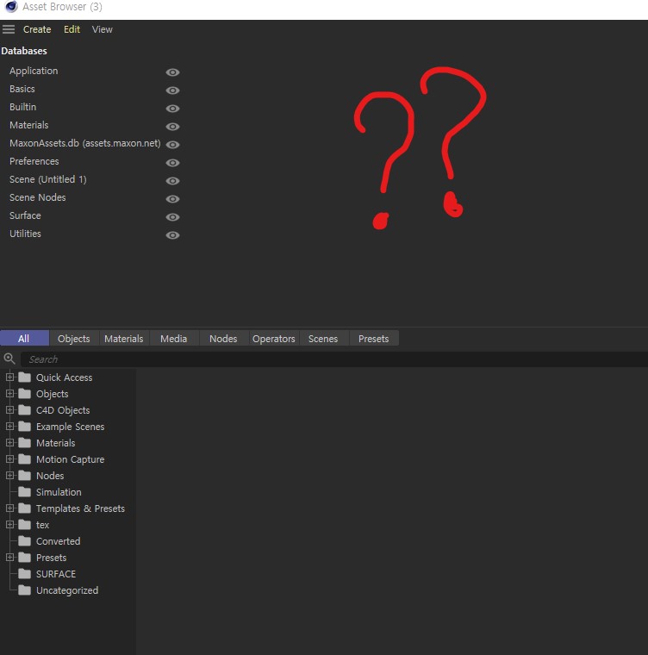Viewport: 648px width, 655px height.
Task: Click the Quick Access folder icon
Action: click(24, 377)
